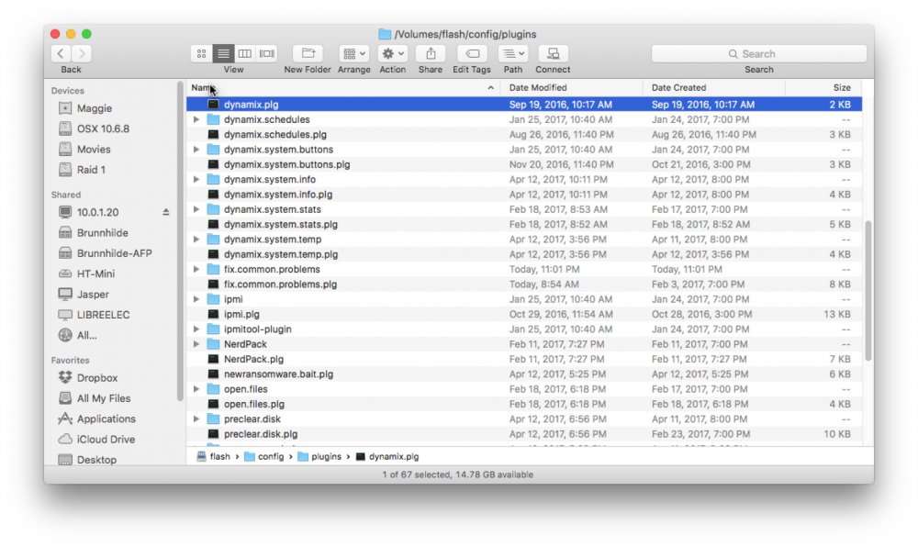Go Back with the left arrow button
Screen dimensions: 918x547
[x=61, y=54]
